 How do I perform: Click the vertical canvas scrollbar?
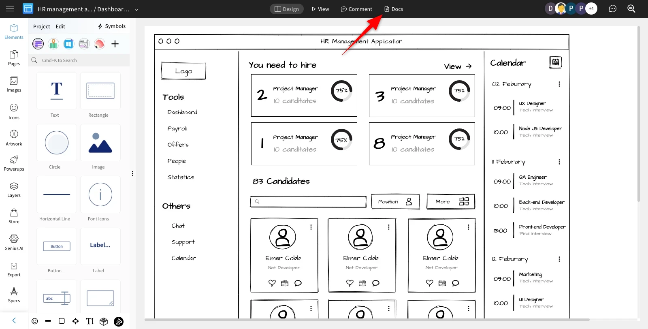(639, 113)
